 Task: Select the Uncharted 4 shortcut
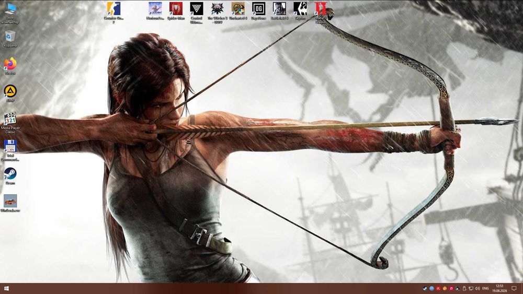coord(238,11)
